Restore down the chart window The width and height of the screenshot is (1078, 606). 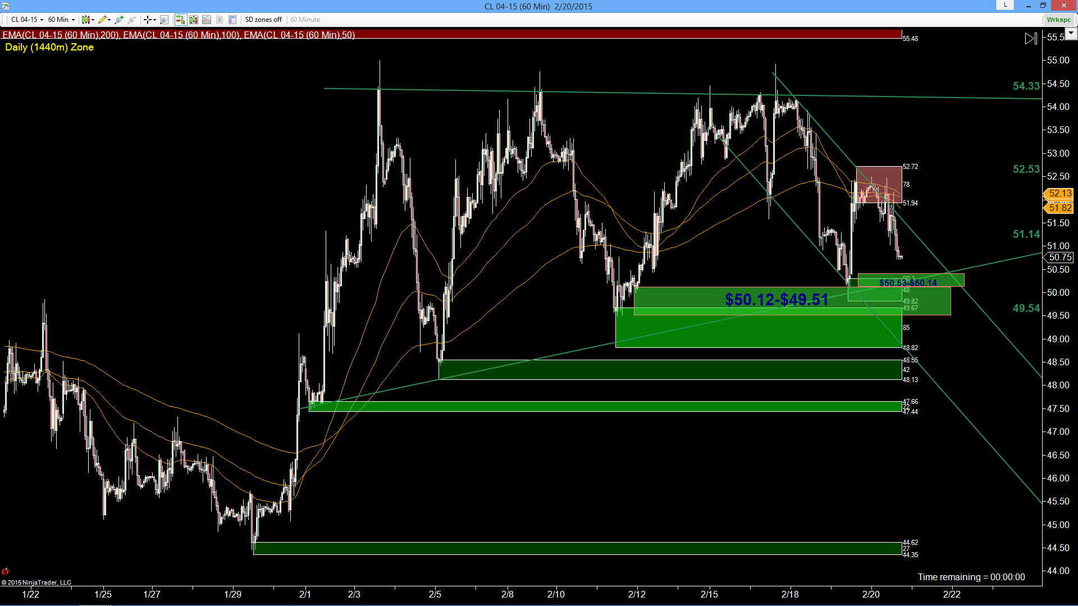tap(1043, 6)
